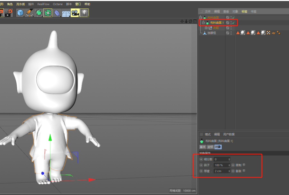
Task: Select the 独眼怪 object in the list
Action: [x=212, y=33]
